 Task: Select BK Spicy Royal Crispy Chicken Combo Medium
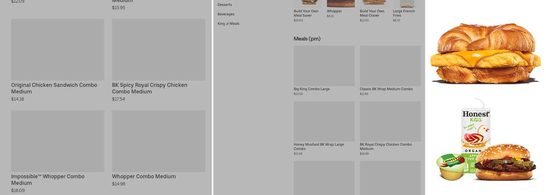tap(150, 88)
